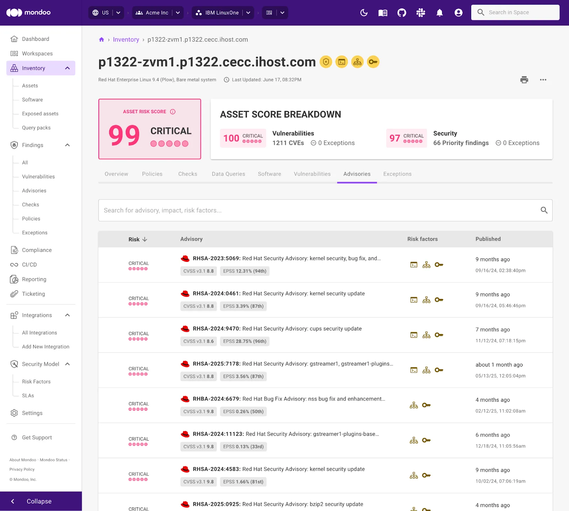Switch to the Vulnerabilities tab

(x=312, y=174)
